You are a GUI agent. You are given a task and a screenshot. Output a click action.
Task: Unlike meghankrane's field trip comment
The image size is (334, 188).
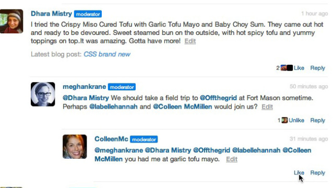(x=296, y=120)
